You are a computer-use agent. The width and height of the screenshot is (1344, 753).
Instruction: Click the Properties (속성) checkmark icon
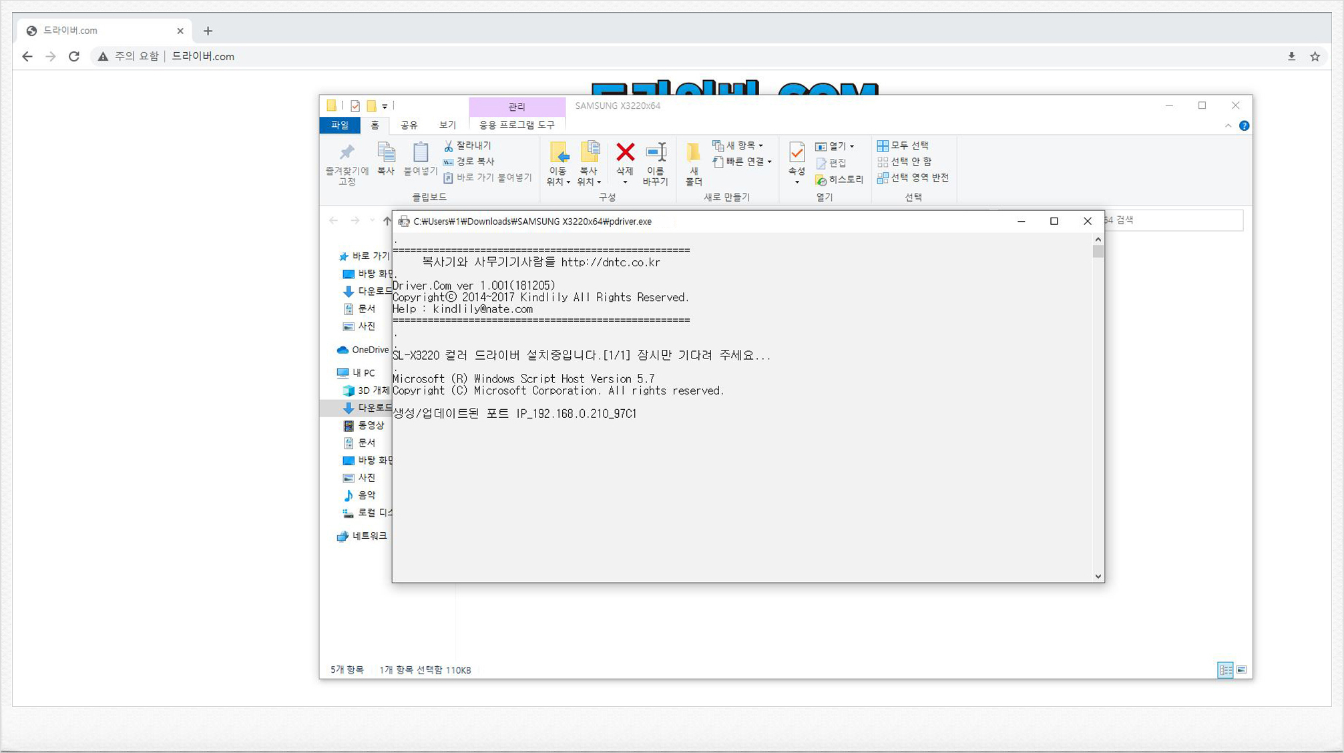pos(797,153)
